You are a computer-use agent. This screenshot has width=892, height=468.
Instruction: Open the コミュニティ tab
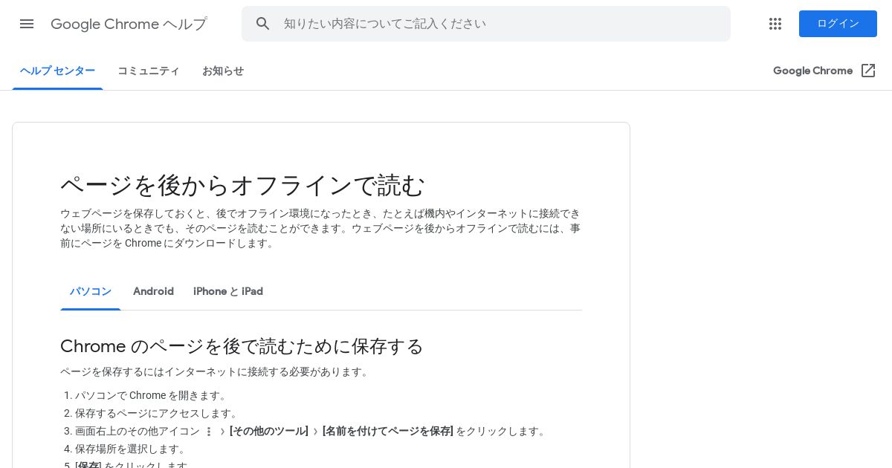149,71
